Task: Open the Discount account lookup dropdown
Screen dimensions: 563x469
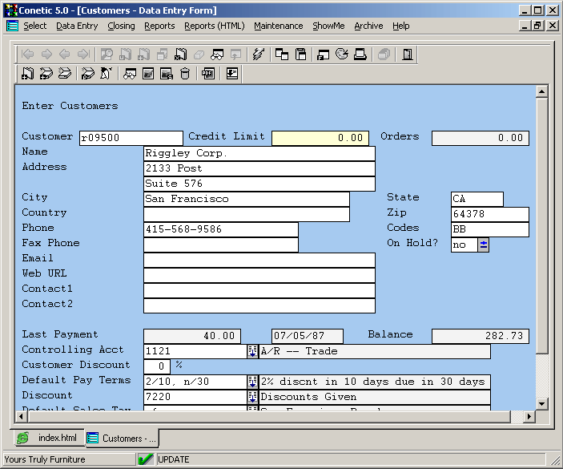Action: tap(252, 397)
